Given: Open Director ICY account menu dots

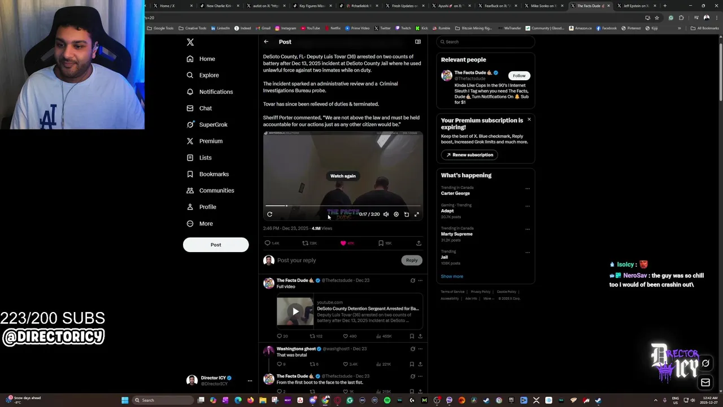Looking at the screenshot, I should (x=250, y=381).
